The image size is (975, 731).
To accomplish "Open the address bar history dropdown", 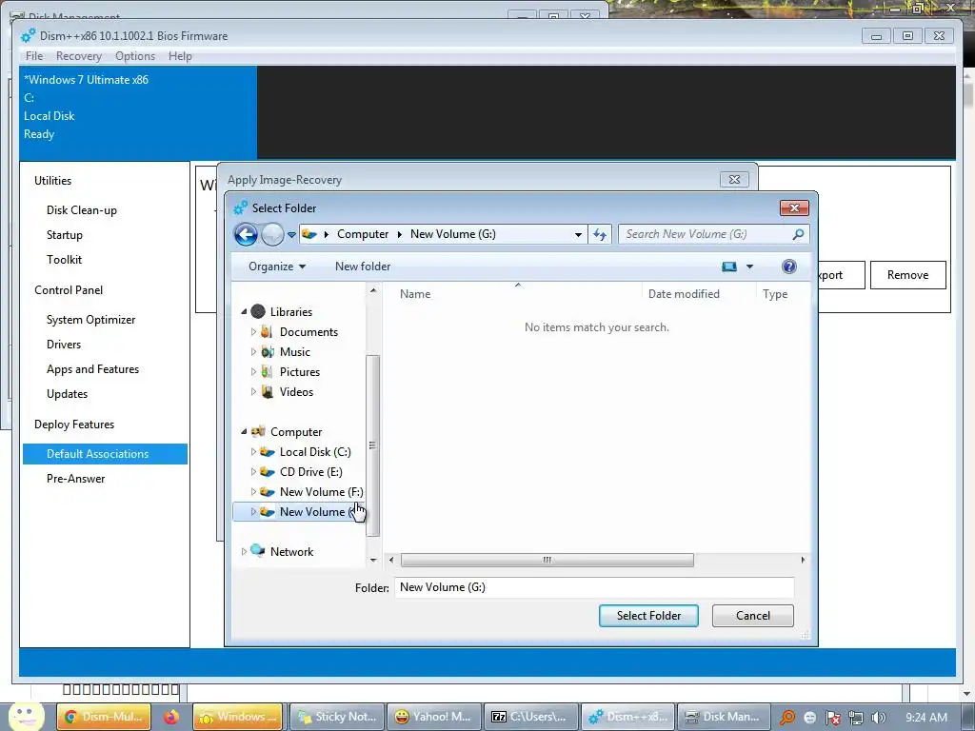I will [x=578, y=234].
